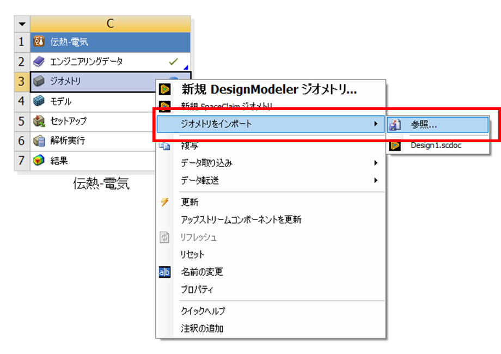Open クイックヘルプ from the context menu

tap(271, 311)
